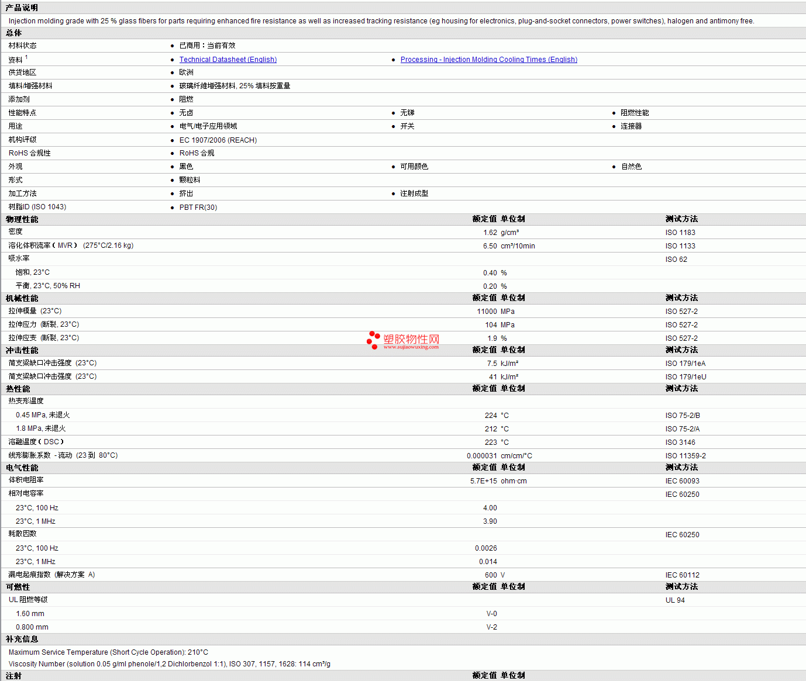The image size is (806, 681).
Task: Click the '欧洲' supply region value
Action: coord(187,72)
